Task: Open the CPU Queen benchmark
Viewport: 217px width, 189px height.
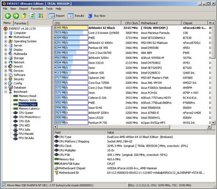Action: [x=26, y=113]
